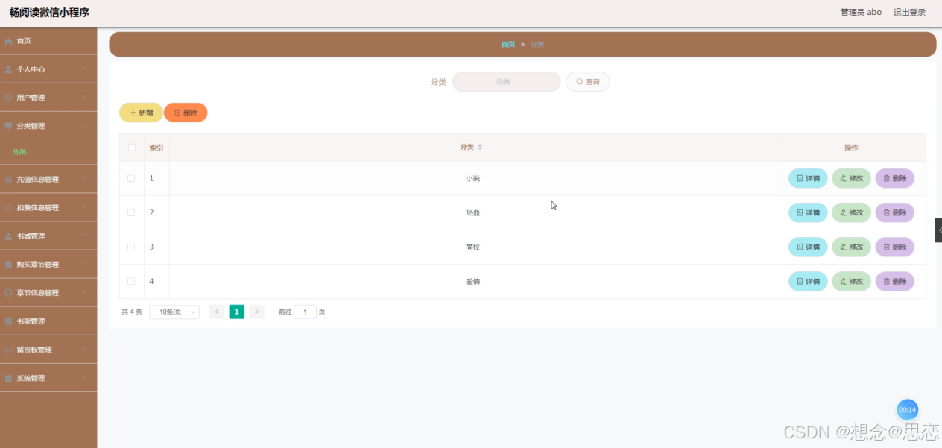Click the sort arrows on 分类 column header
Screen dimensions: 942x448
480,148
